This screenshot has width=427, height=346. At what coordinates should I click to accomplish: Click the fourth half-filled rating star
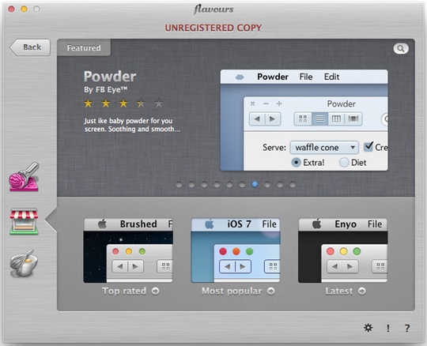pos(141,103)
